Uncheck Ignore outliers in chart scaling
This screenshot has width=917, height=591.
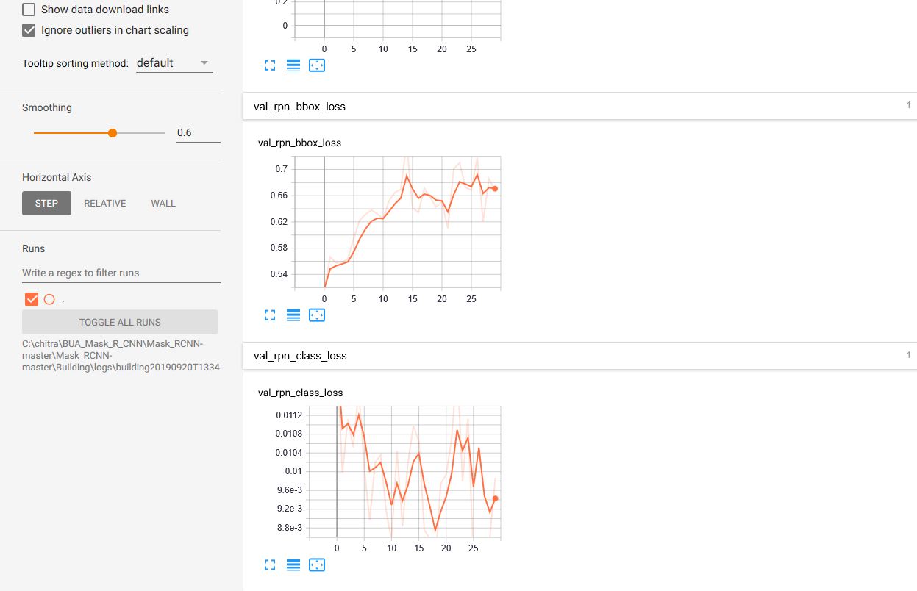click(29, 30)
